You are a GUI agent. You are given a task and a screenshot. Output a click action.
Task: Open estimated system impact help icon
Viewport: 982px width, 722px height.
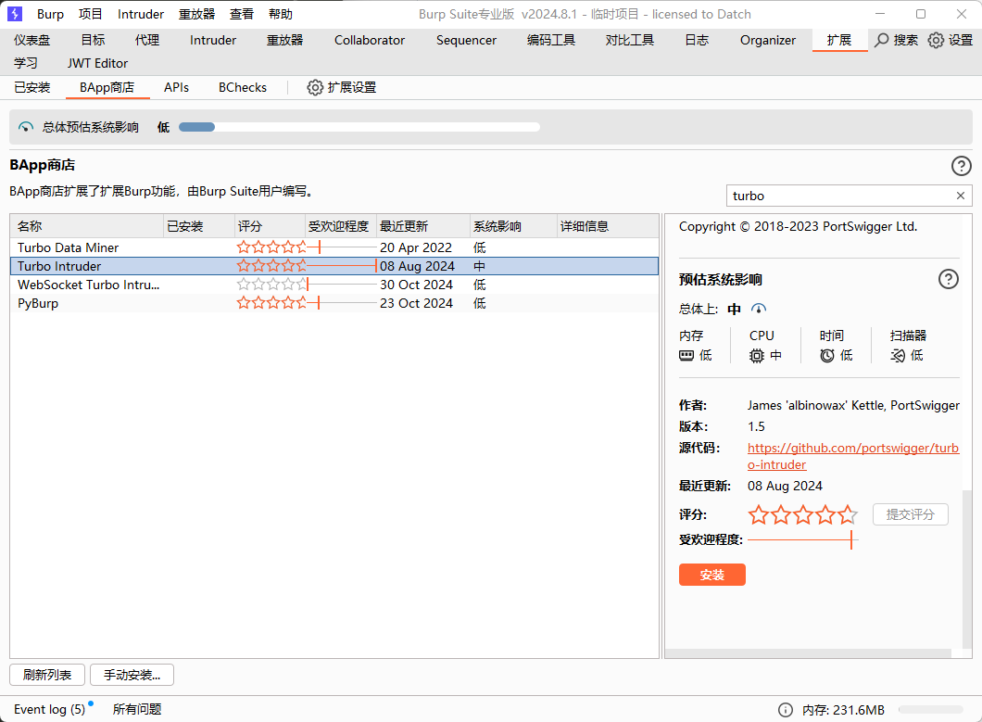[948, 279]
